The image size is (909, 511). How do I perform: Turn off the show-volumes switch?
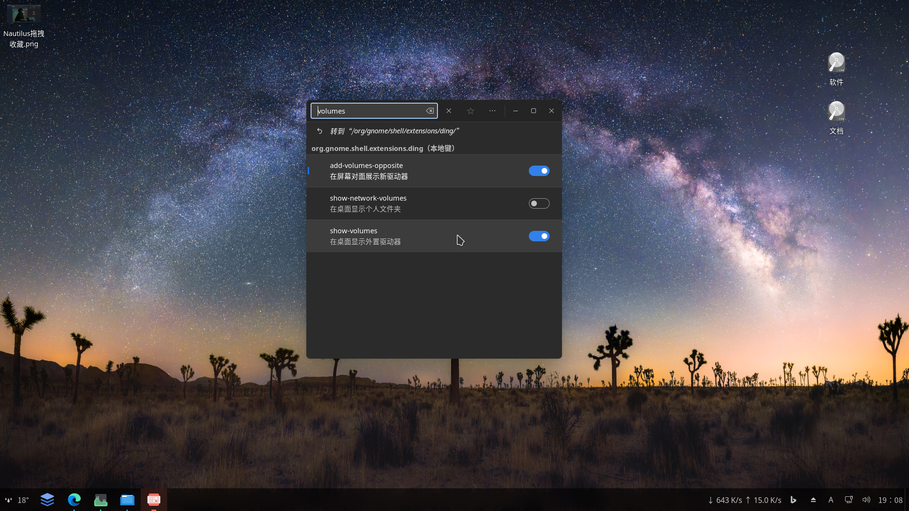(539, 236)
